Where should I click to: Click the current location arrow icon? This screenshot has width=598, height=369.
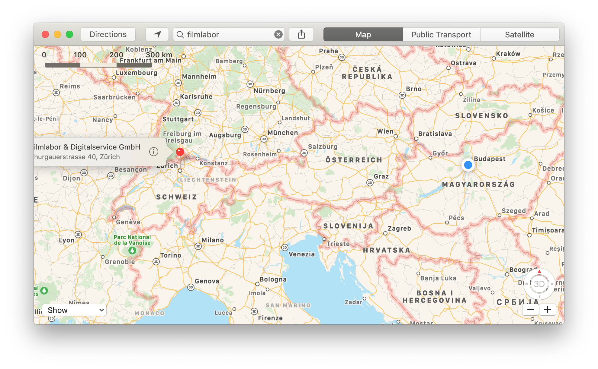click(157, 34)
